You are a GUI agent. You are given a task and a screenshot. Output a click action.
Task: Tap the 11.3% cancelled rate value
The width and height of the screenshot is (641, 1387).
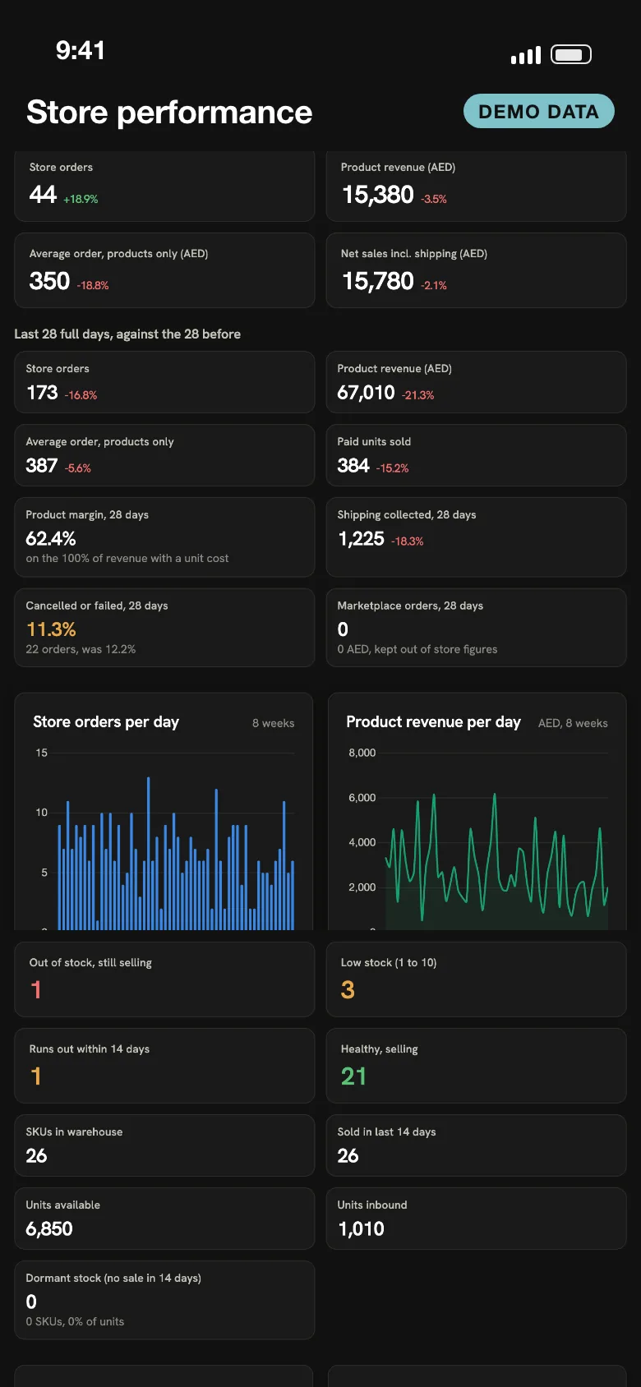(51, 629)
